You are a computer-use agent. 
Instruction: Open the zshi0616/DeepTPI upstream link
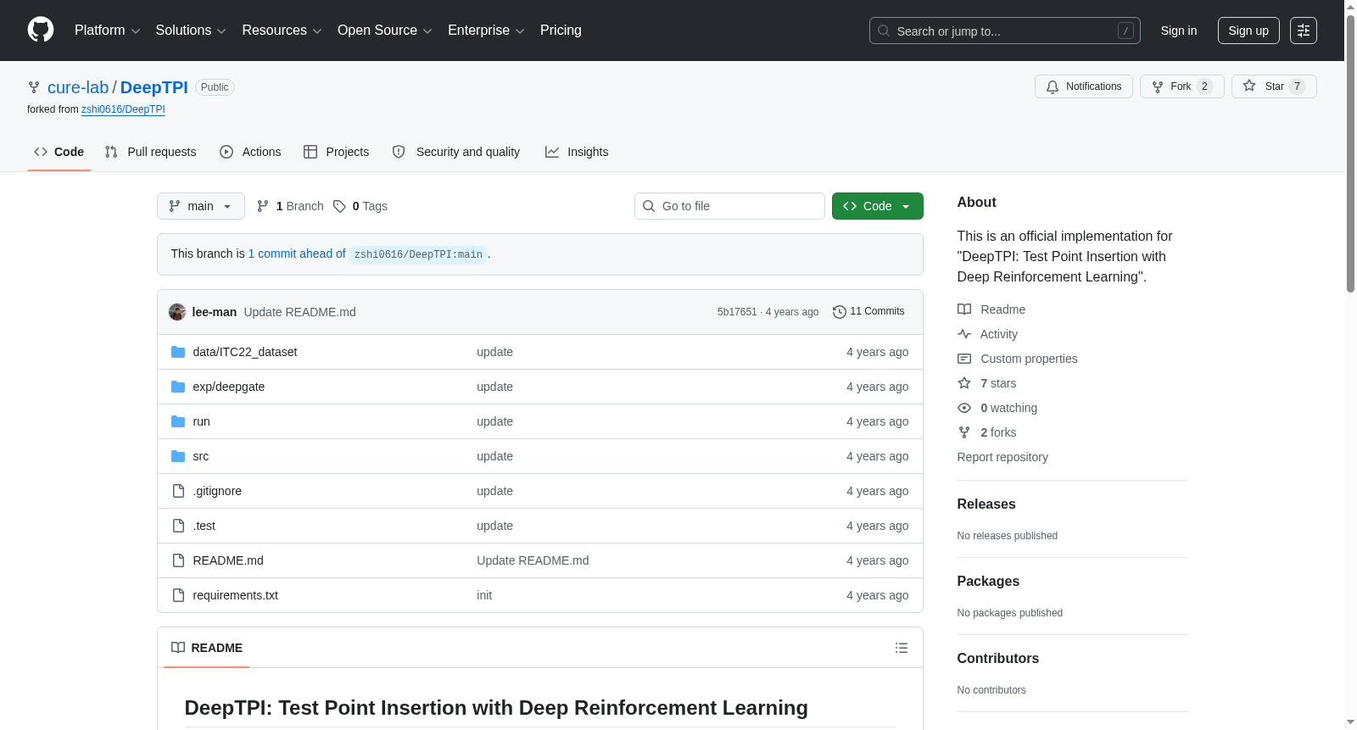click(x=123, y=109)
